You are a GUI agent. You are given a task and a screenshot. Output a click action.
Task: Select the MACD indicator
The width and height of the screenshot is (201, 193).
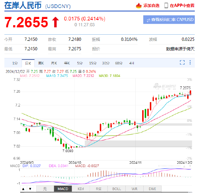[x=63, y=189]
